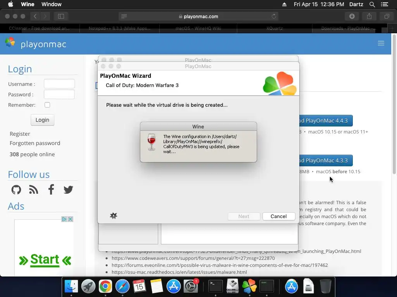Click the AdChoices triangle icon
397x297 pixels.
click(64, 219)
